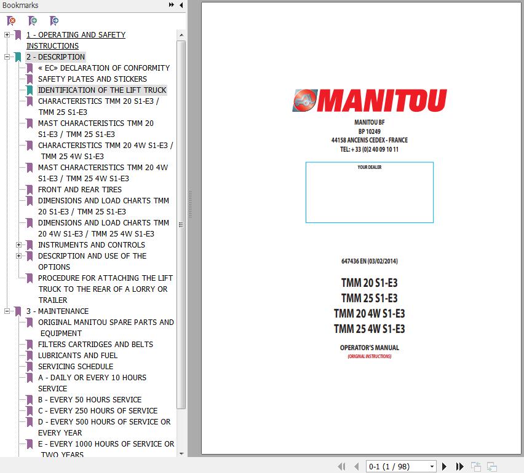Click the MANITOU logo on the page
This screenshot has width=524, height=473.
click(370, 100)
